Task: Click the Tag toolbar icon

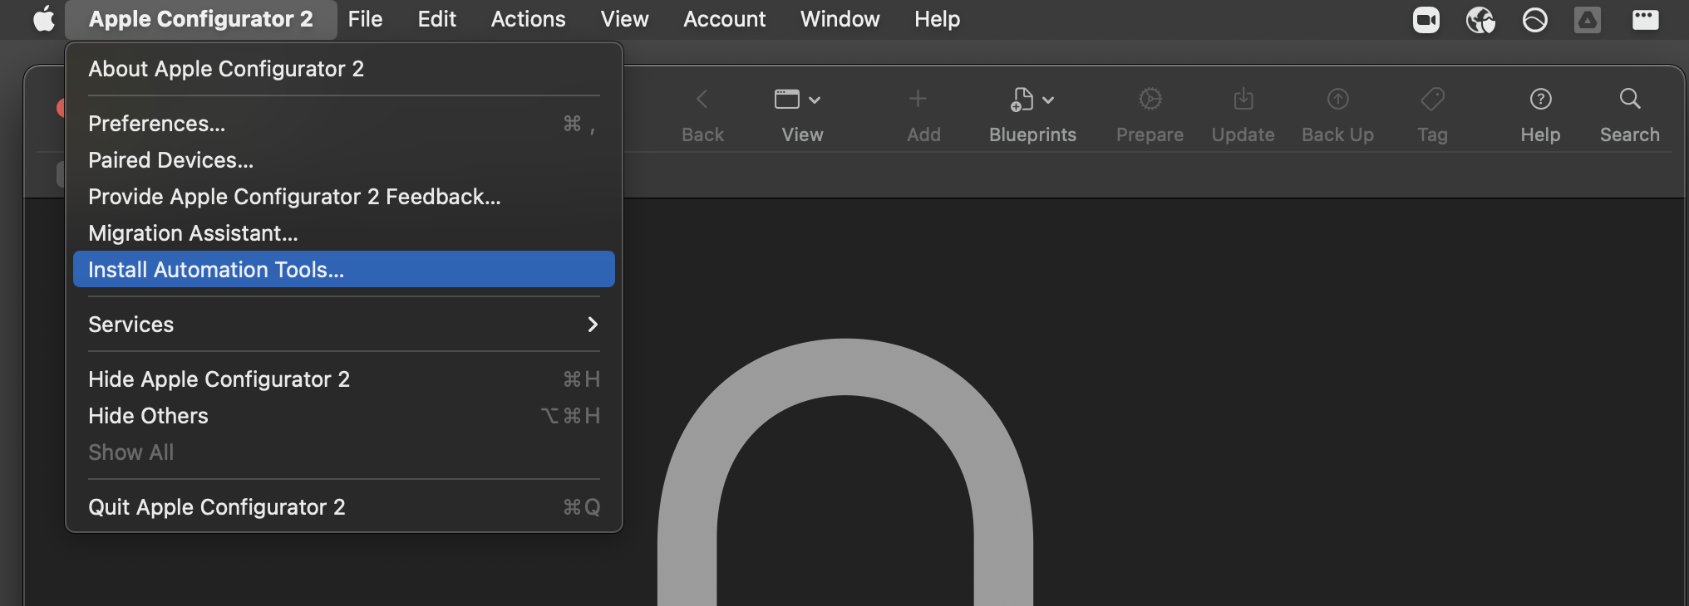Action: point(1432,99)
